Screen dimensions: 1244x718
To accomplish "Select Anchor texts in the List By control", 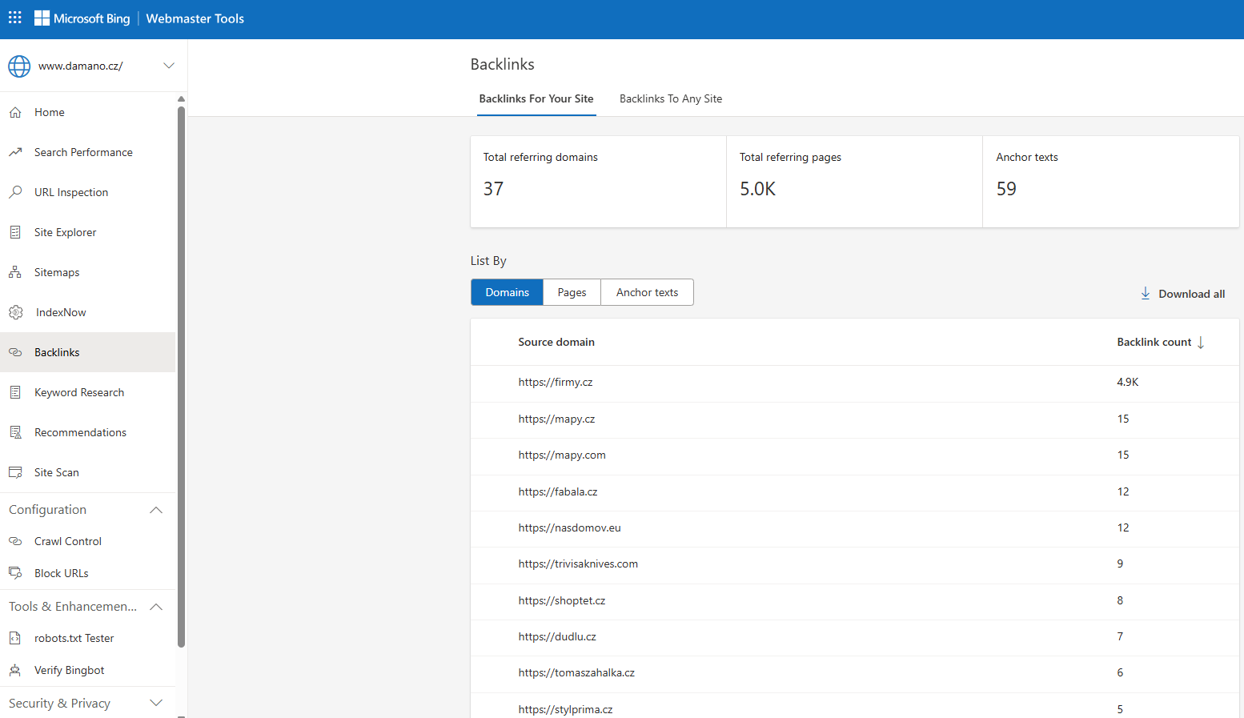I will coord(647,292).
